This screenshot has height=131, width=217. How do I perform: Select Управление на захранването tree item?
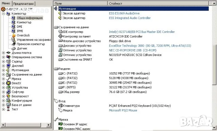34,40
